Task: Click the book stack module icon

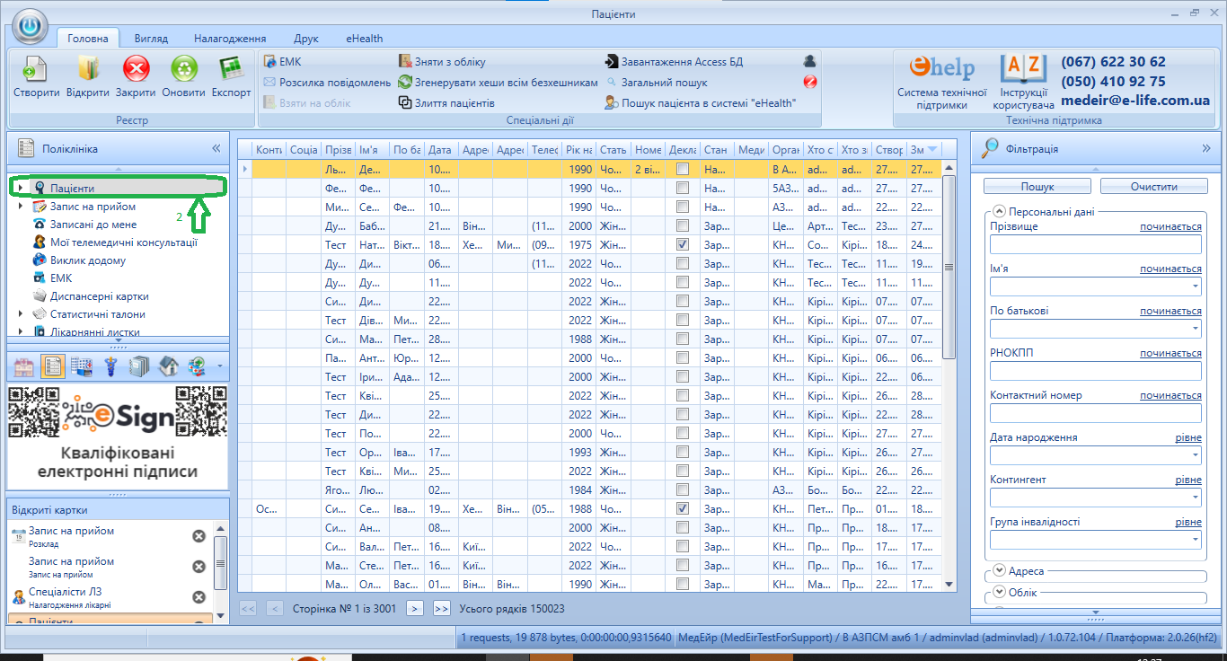Action: [x=139, y=366]
